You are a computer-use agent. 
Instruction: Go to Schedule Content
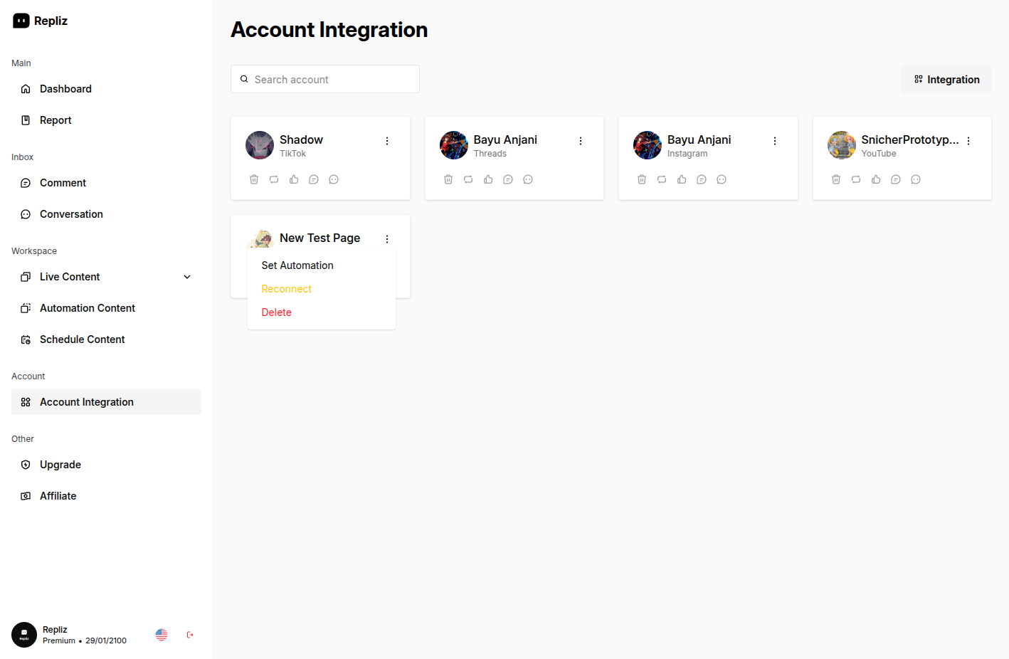click(x=82, y=339)
